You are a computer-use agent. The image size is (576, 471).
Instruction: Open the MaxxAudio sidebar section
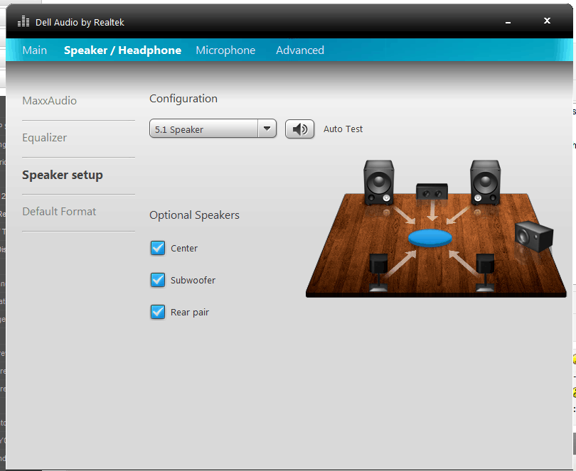50,101
